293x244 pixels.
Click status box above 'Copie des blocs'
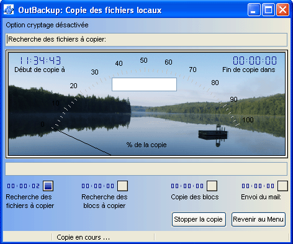click(x=212, y=186)
